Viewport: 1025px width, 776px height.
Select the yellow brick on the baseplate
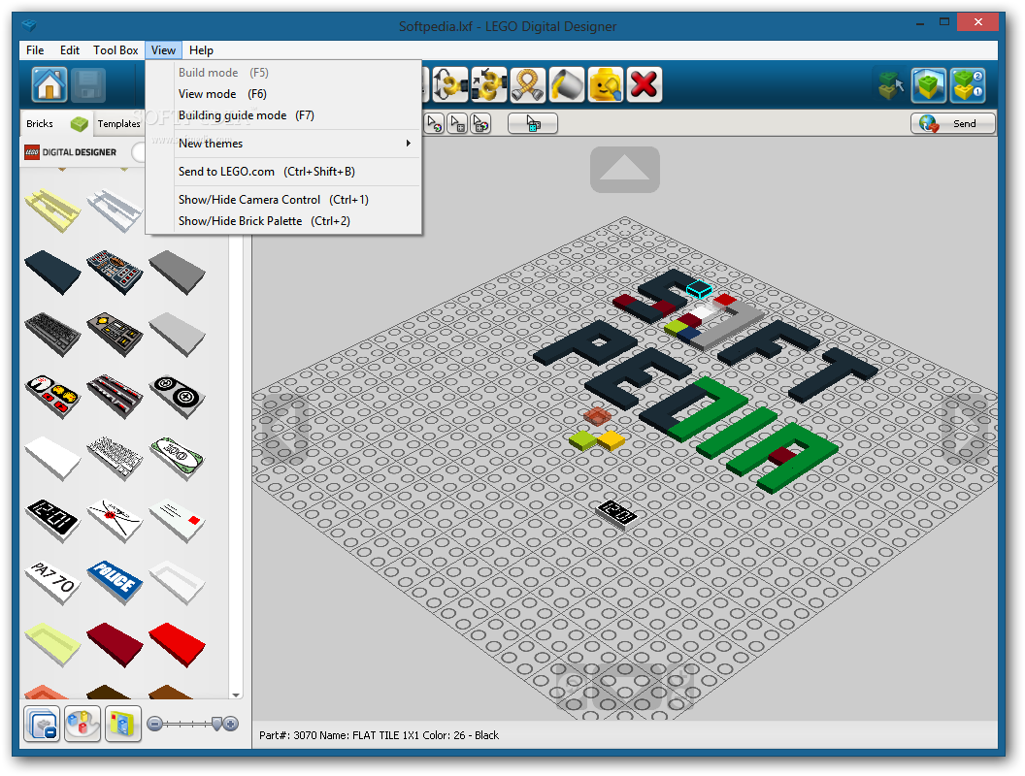[x=612, y=440]
